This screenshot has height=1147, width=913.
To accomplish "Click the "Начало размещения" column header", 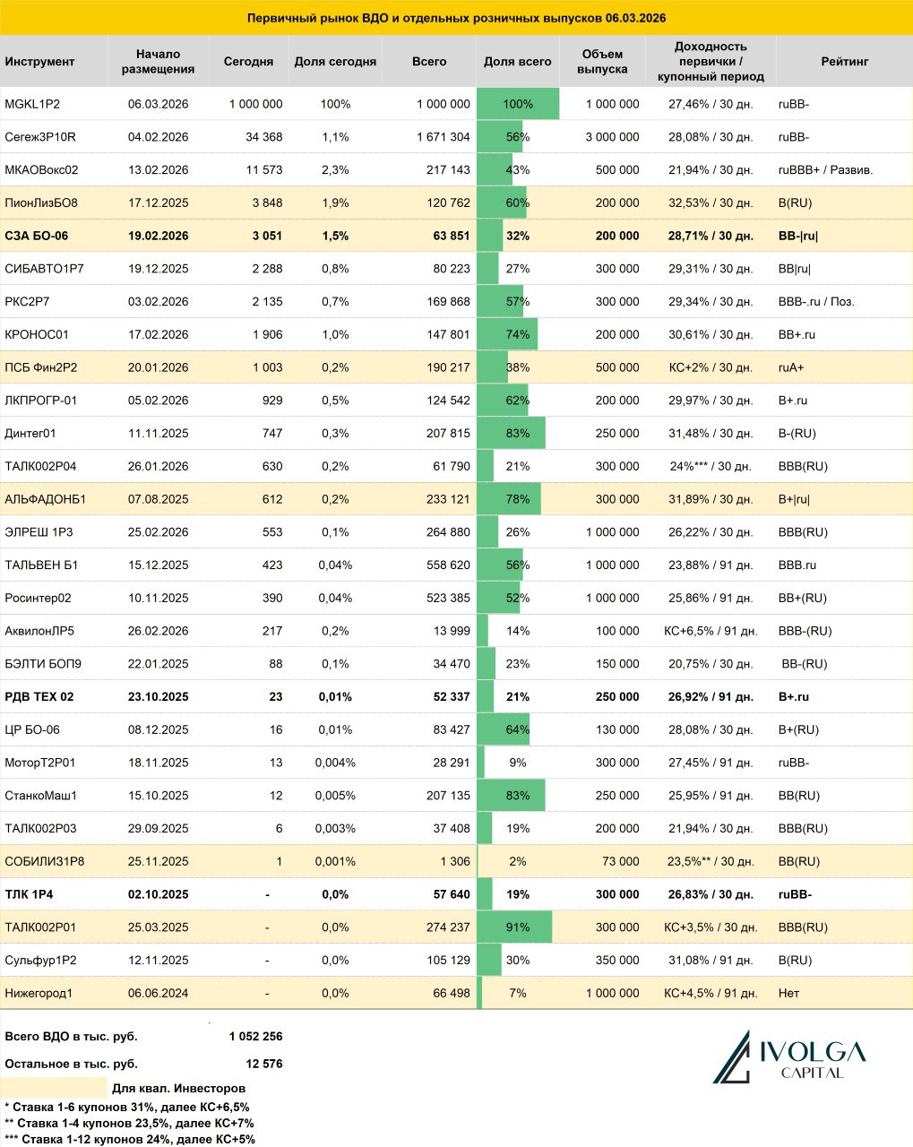I will [159, 62].
